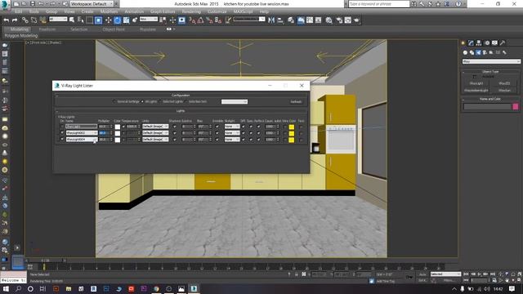Choose the Select and Scale tool
This screenshot has height=294, width=523.
[x=126, y=20]
